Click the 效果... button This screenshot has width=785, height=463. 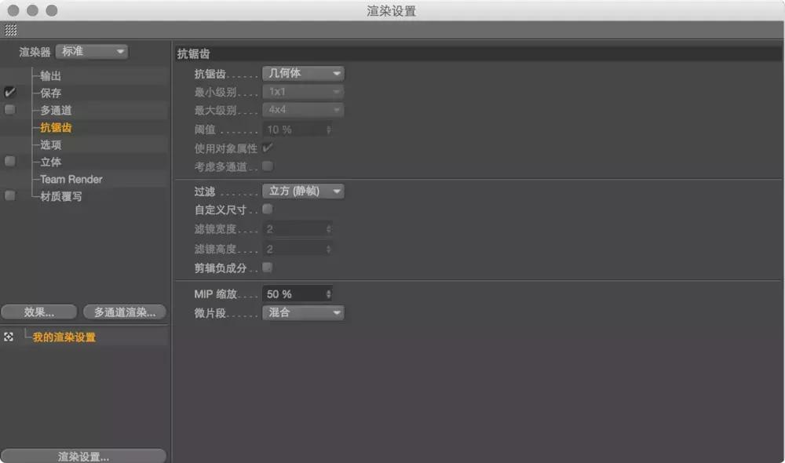click(39, 311)
